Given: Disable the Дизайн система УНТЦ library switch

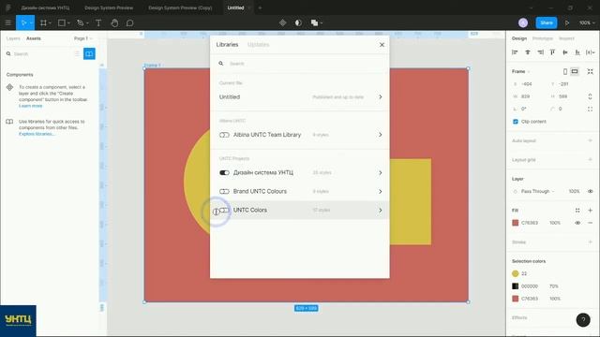Looking at the screenshot, I should (224, 172).
